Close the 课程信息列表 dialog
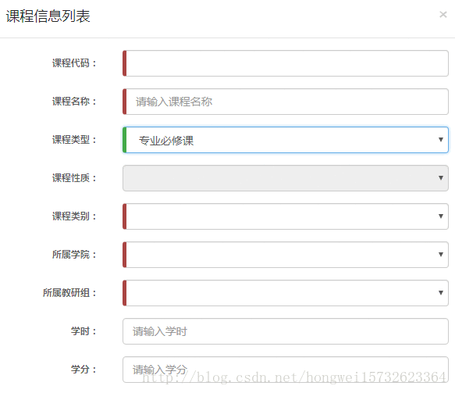The width and height of the screenshot is (455, 393). [x=443, y=14]
